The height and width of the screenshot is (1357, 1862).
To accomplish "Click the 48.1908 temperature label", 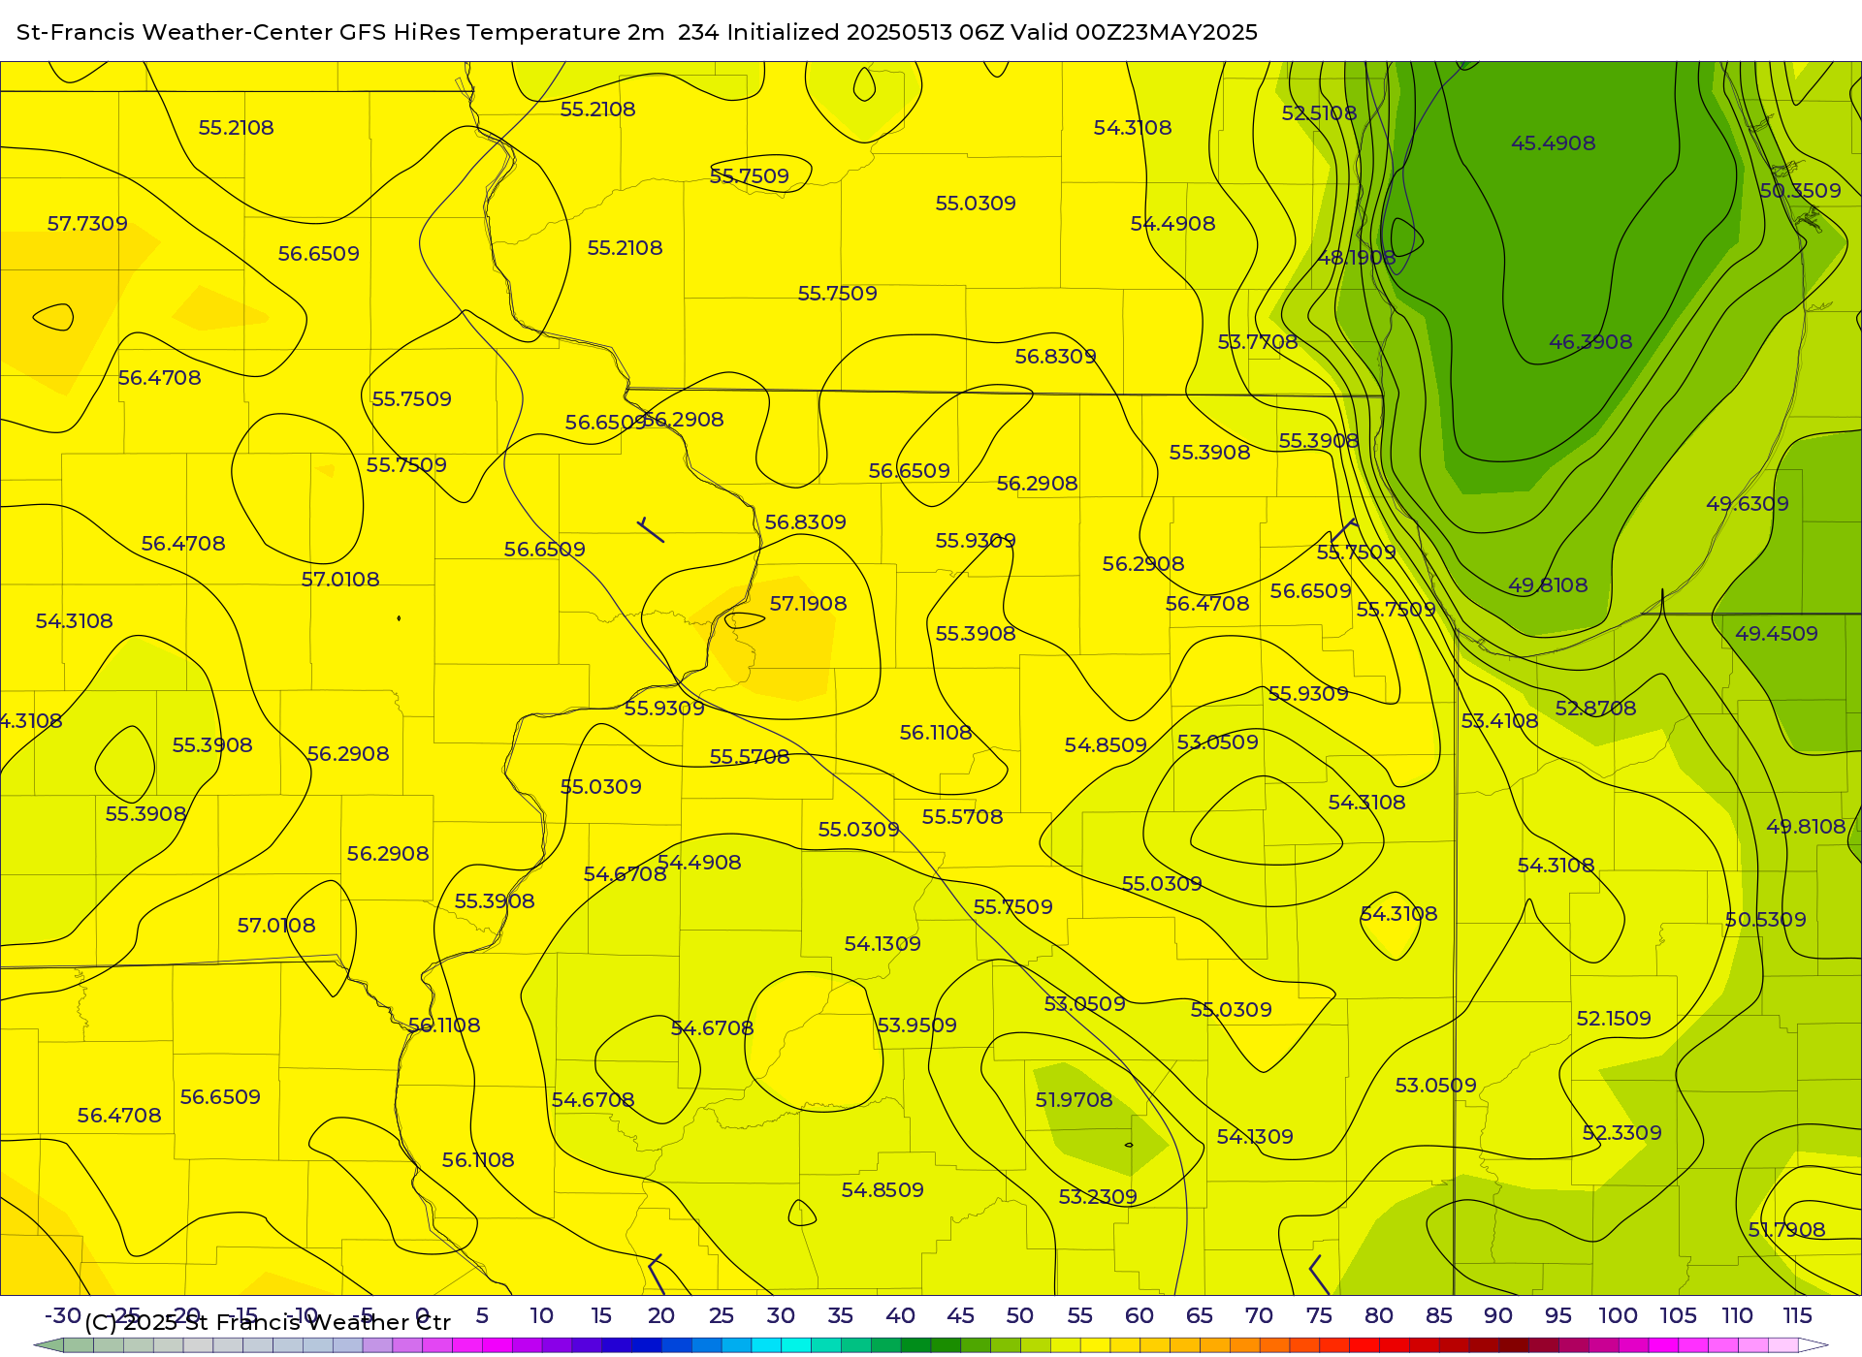I will click(x=1356, y=258).
